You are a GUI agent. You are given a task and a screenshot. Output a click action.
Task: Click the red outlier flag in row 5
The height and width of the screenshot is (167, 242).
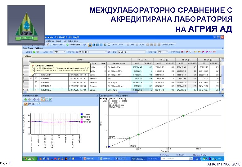[31, 79]
